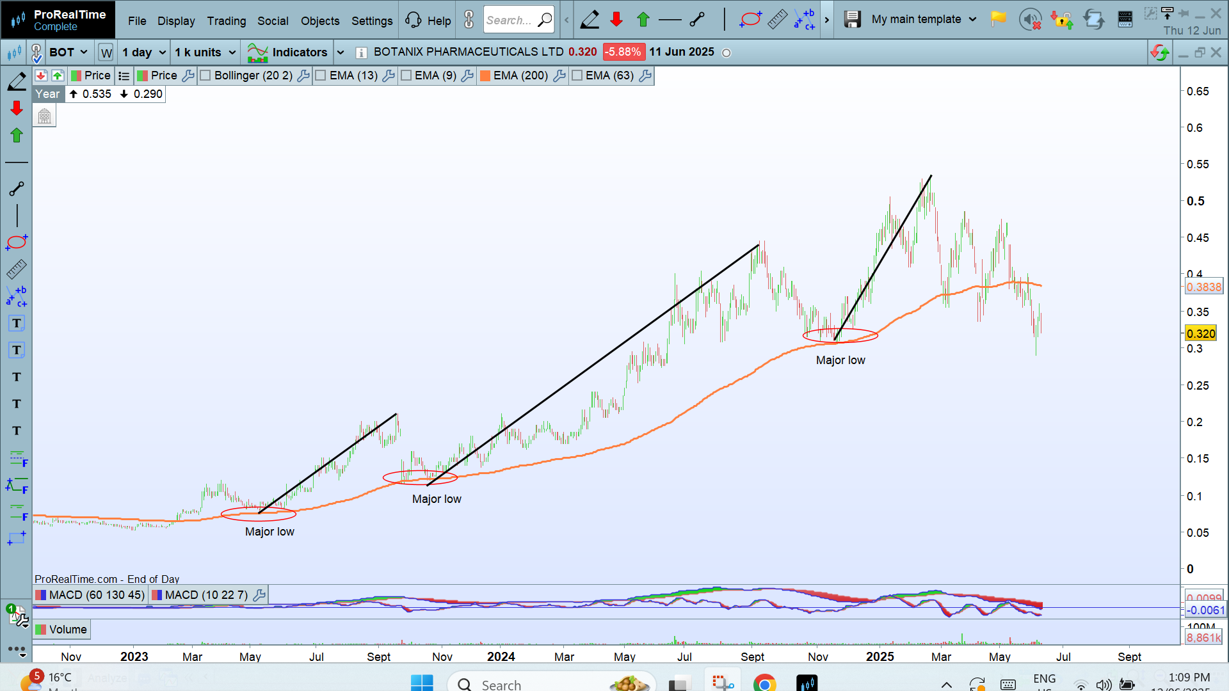Enable the EMA (63) checkbox
Screen dimensions: 1229x691
click(577, 75)
